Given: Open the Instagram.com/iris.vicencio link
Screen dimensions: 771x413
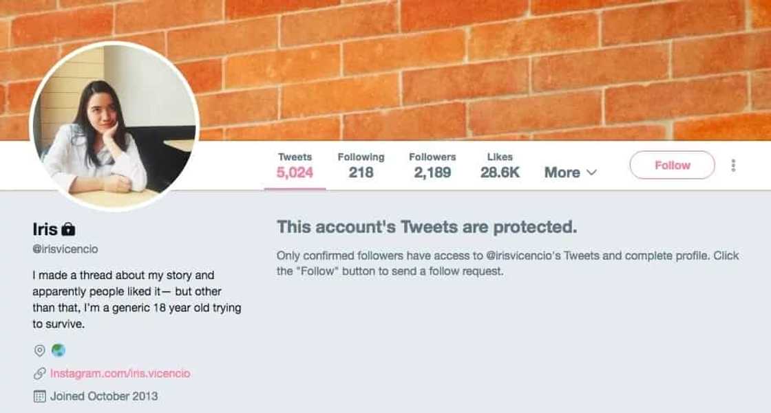Looking at the screenshot, I should [120, 374].
